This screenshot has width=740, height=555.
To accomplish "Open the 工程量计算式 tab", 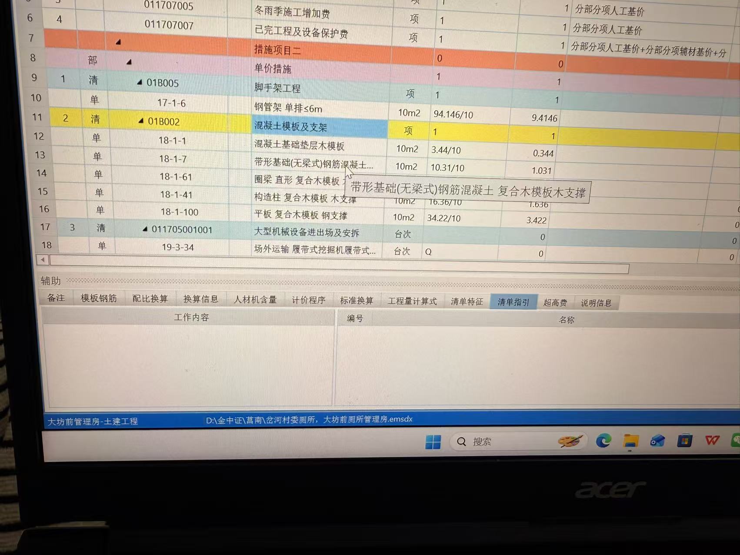I will coord(412,301).
